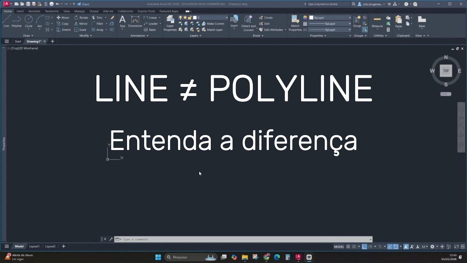Image resolution: width=467 pixels, height=263 pixels.
Task: Toggle object snap in status bar
Action: pyautogui.click(x=396, y=247)
